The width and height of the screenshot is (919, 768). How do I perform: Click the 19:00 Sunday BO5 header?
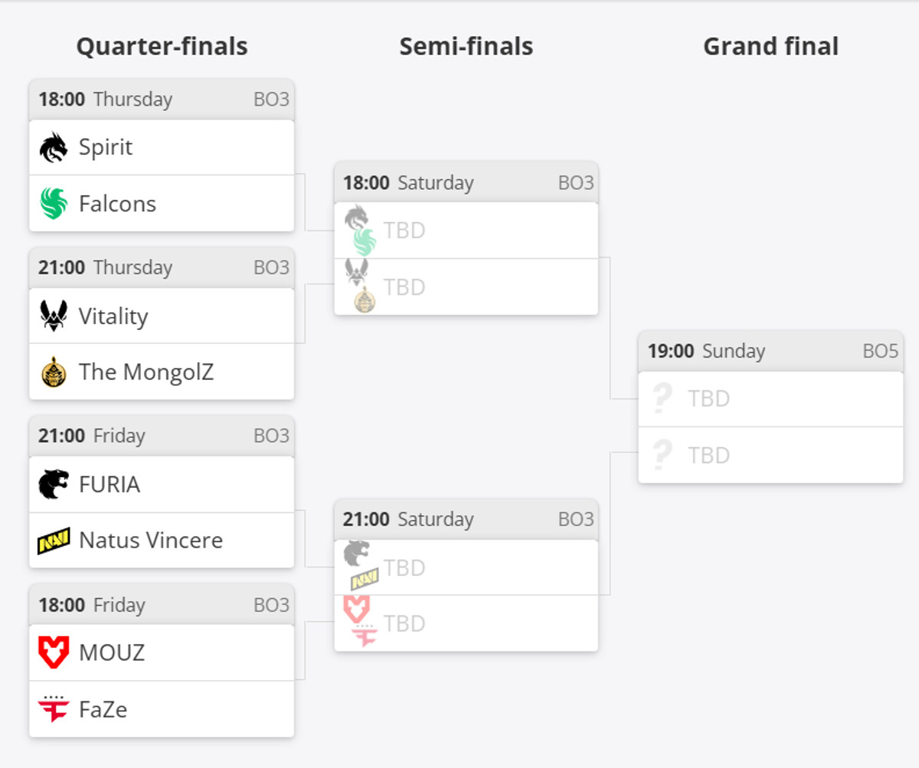click(x=770, y=351)
